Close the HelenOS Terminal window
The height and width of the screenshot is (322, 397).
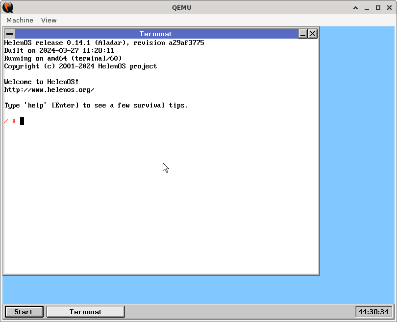313,34
